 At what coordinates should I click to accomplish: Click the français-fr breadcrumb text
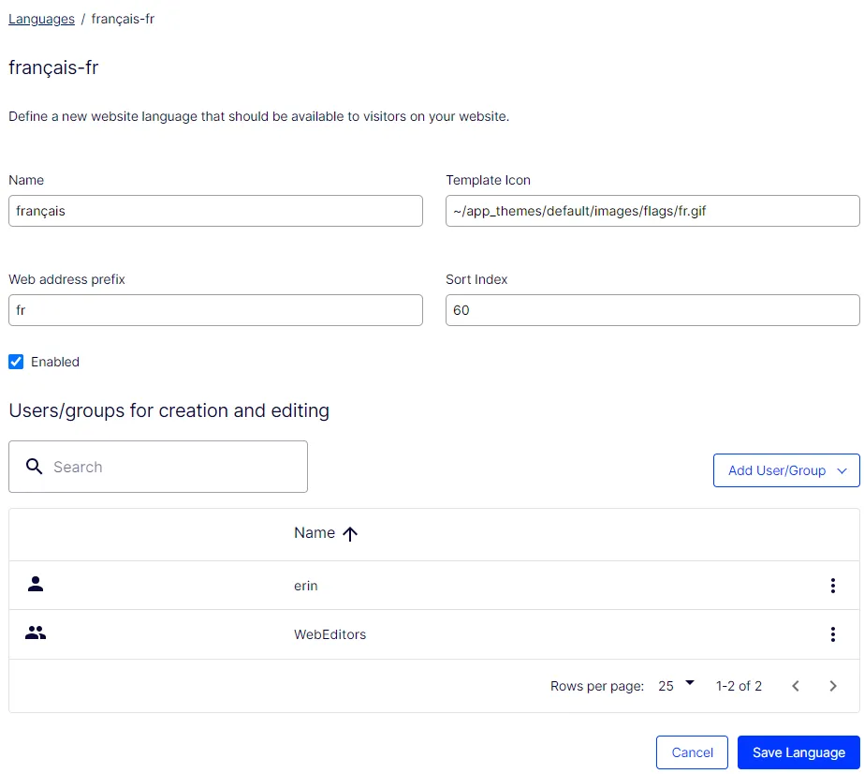pyautogui.click(x=123, y=19)
